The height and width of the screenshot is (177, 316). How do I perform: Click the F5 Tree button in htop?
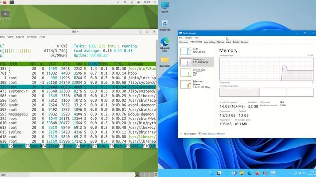click(67, 146)
